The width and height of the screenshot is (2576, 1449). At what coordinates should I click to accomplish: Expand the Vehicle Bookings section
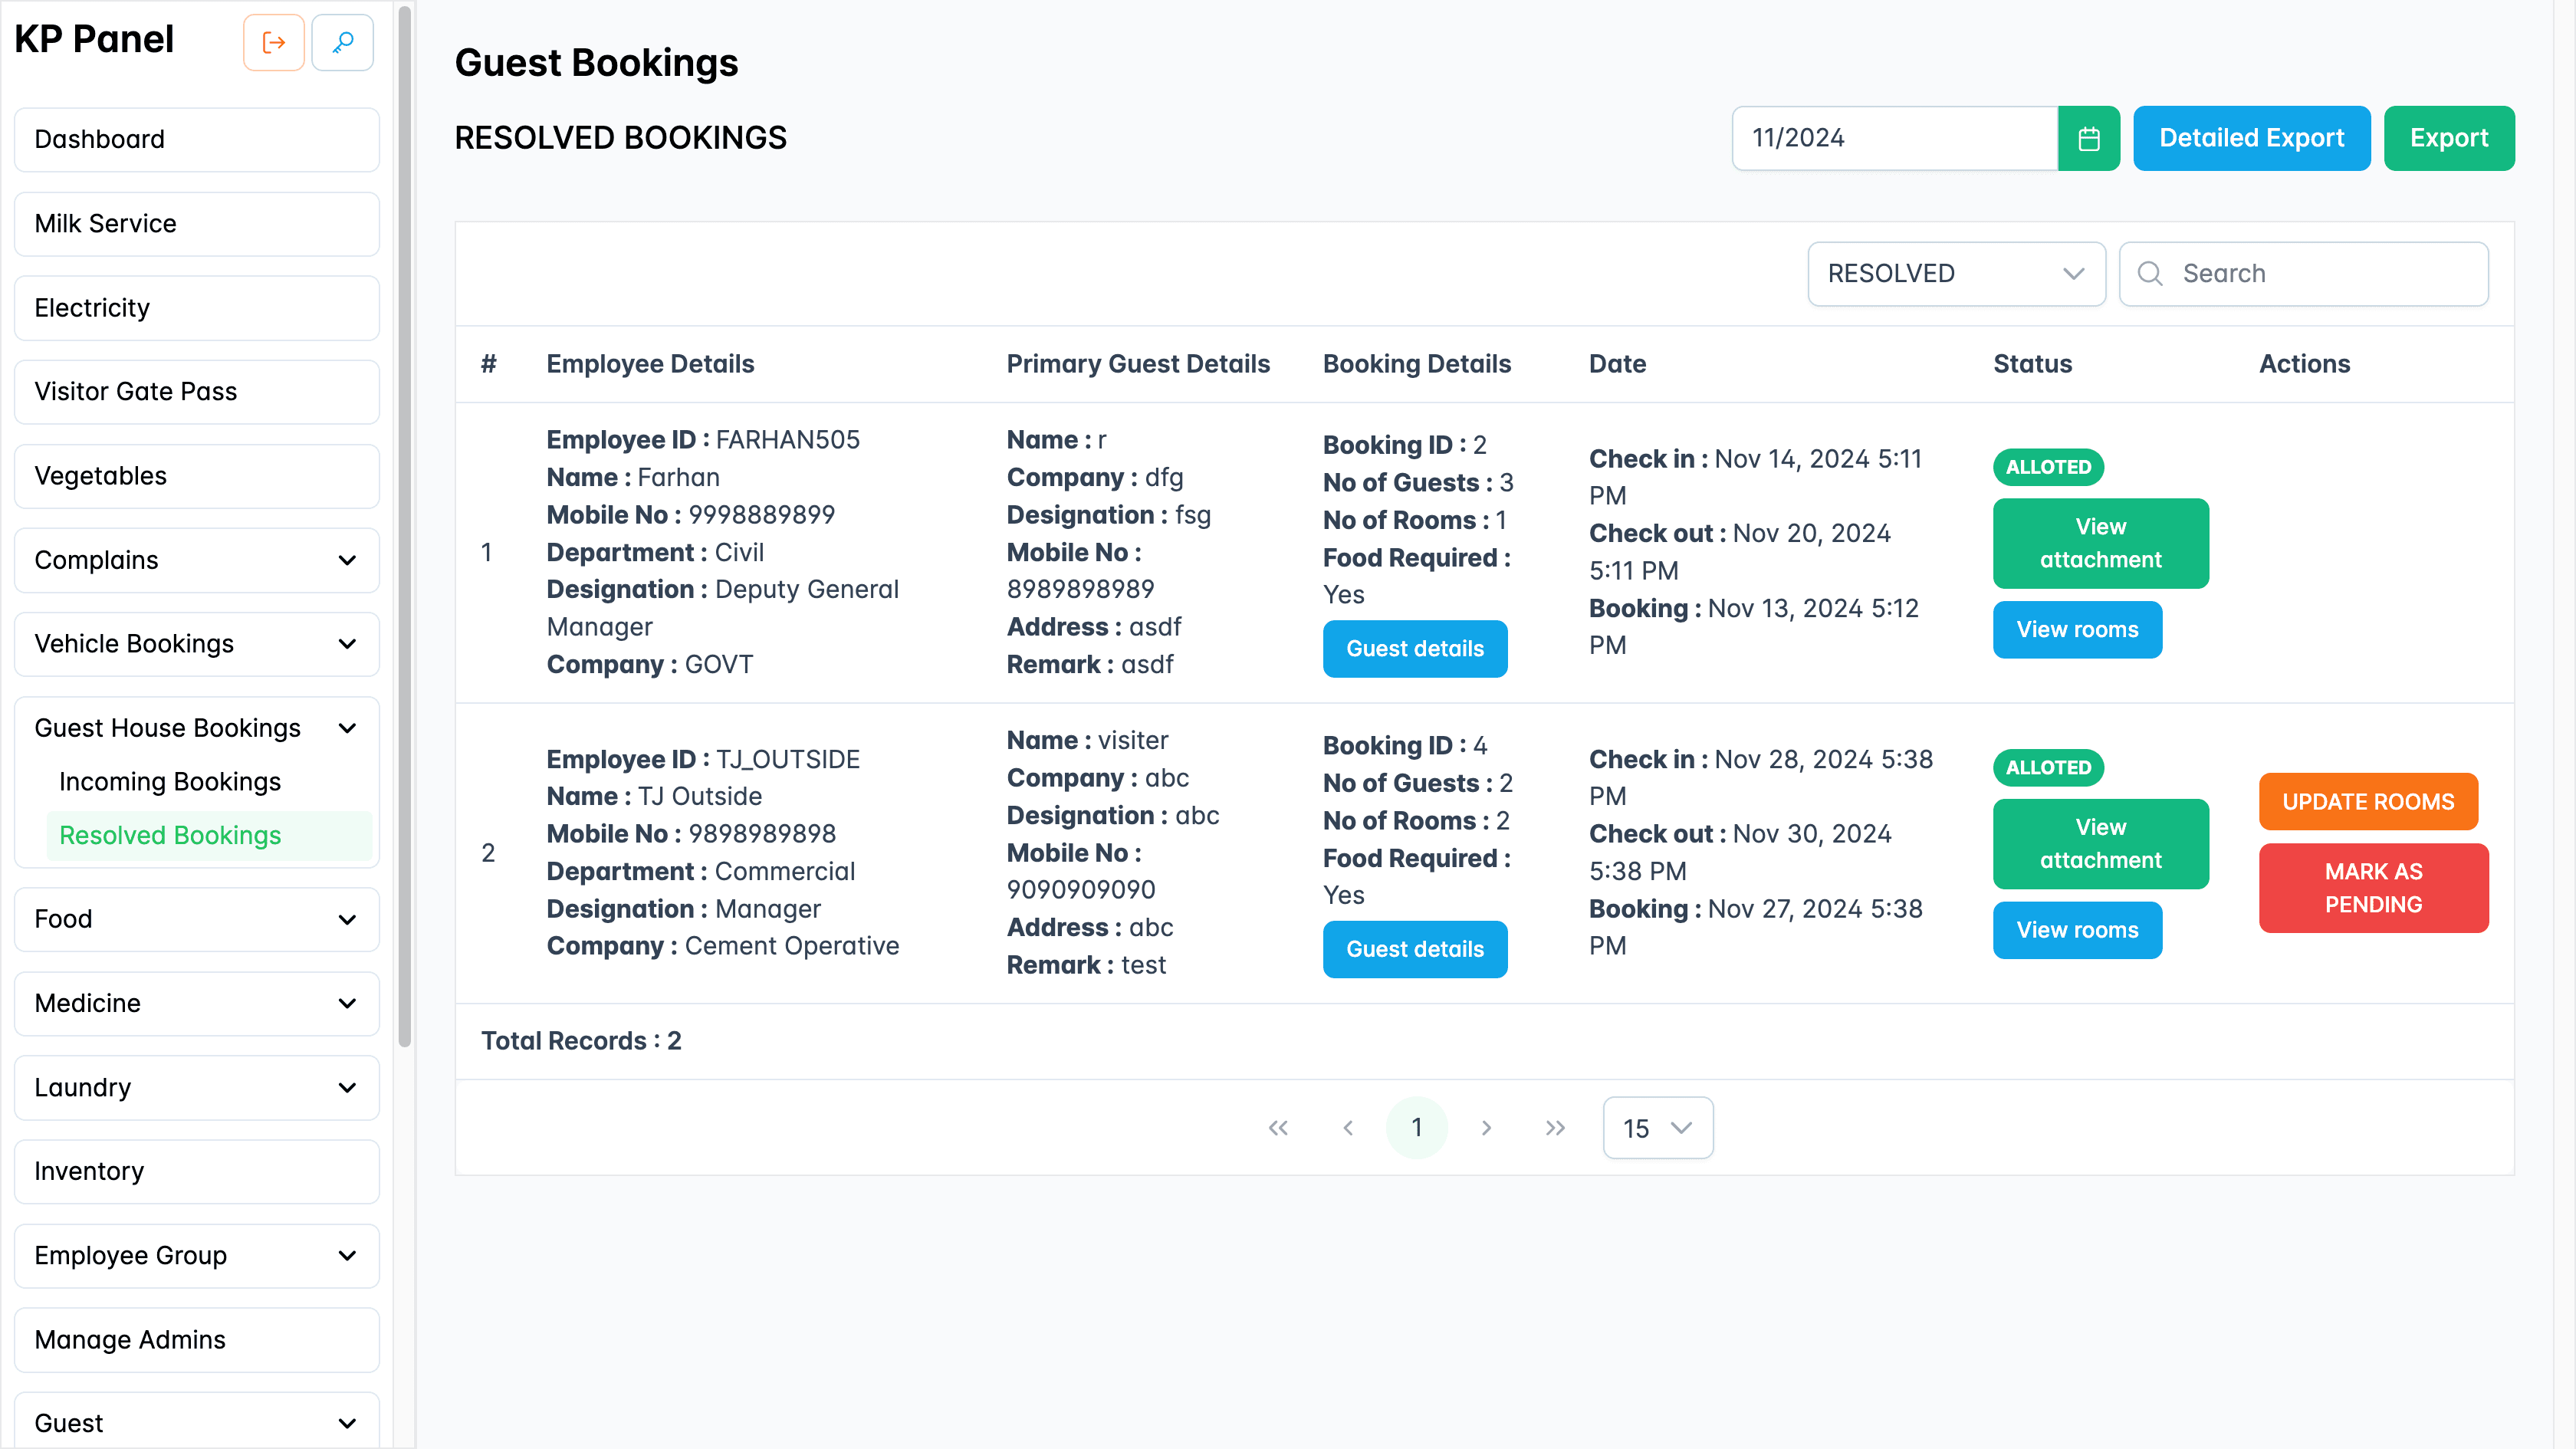point(196,644)
